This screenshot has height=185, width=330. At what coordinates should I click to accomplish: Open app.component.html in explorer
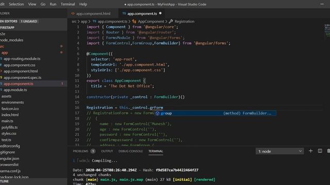(21, 71)
